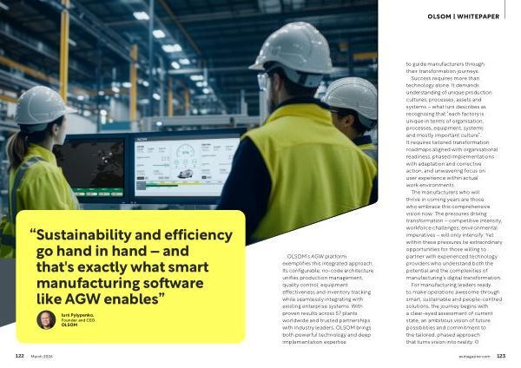Click the yellow quote box headline text
521x368 pixels.
[132, 268]
